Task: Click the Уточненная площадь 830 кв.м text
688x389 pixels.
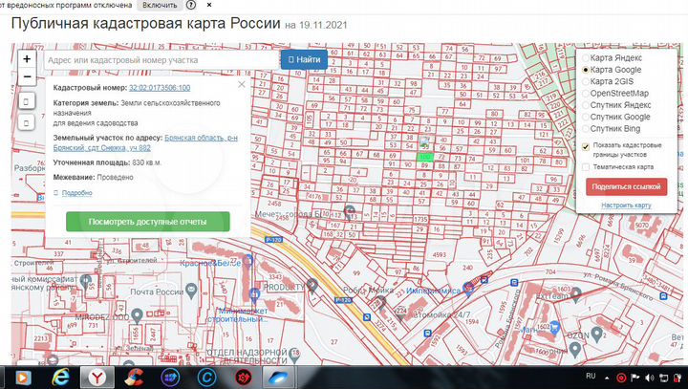Action: click(x=107, y=162)
